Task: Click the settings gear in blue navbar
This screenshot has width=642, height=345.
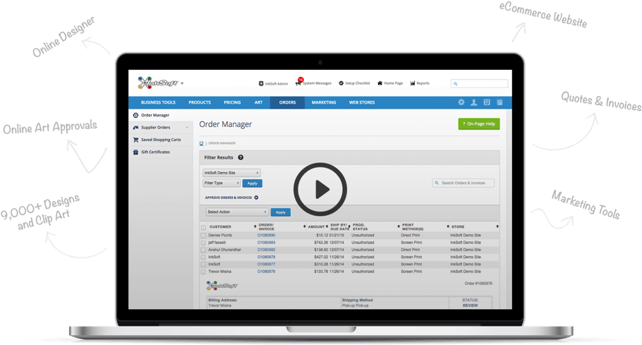Action: tap(461, 102)
